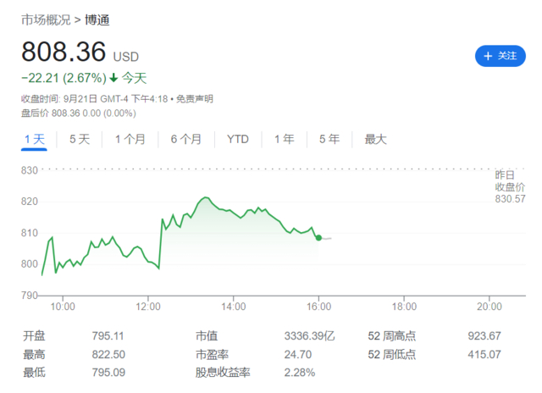Viewport: 542px width, 393px height.
Task: Click the 市盈率 statistic label
Action: click(x=212, y=354)
